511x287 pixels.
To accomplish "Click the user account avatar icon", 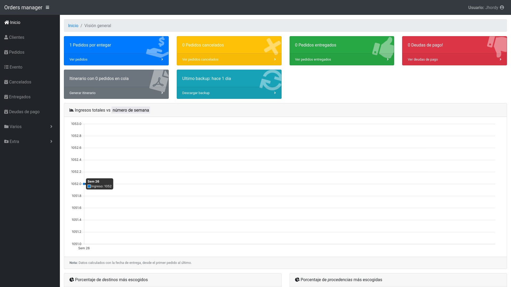I will click(502, 7).
